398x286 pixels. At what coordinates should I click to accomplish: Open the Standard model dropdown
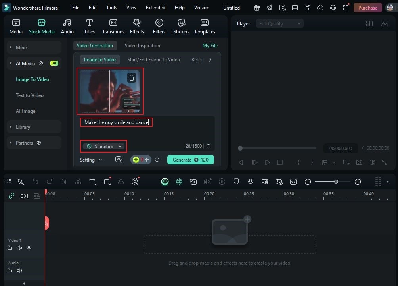[x=103, y=146]
